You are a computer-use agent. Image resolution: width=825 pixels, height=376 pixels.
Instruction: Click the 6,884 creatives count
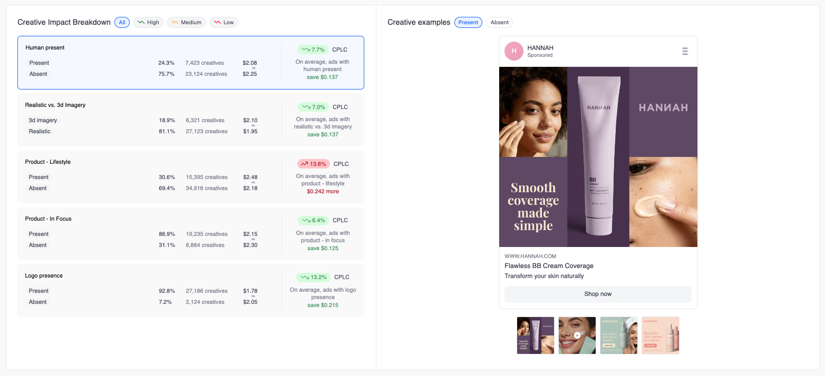point(205,245)
